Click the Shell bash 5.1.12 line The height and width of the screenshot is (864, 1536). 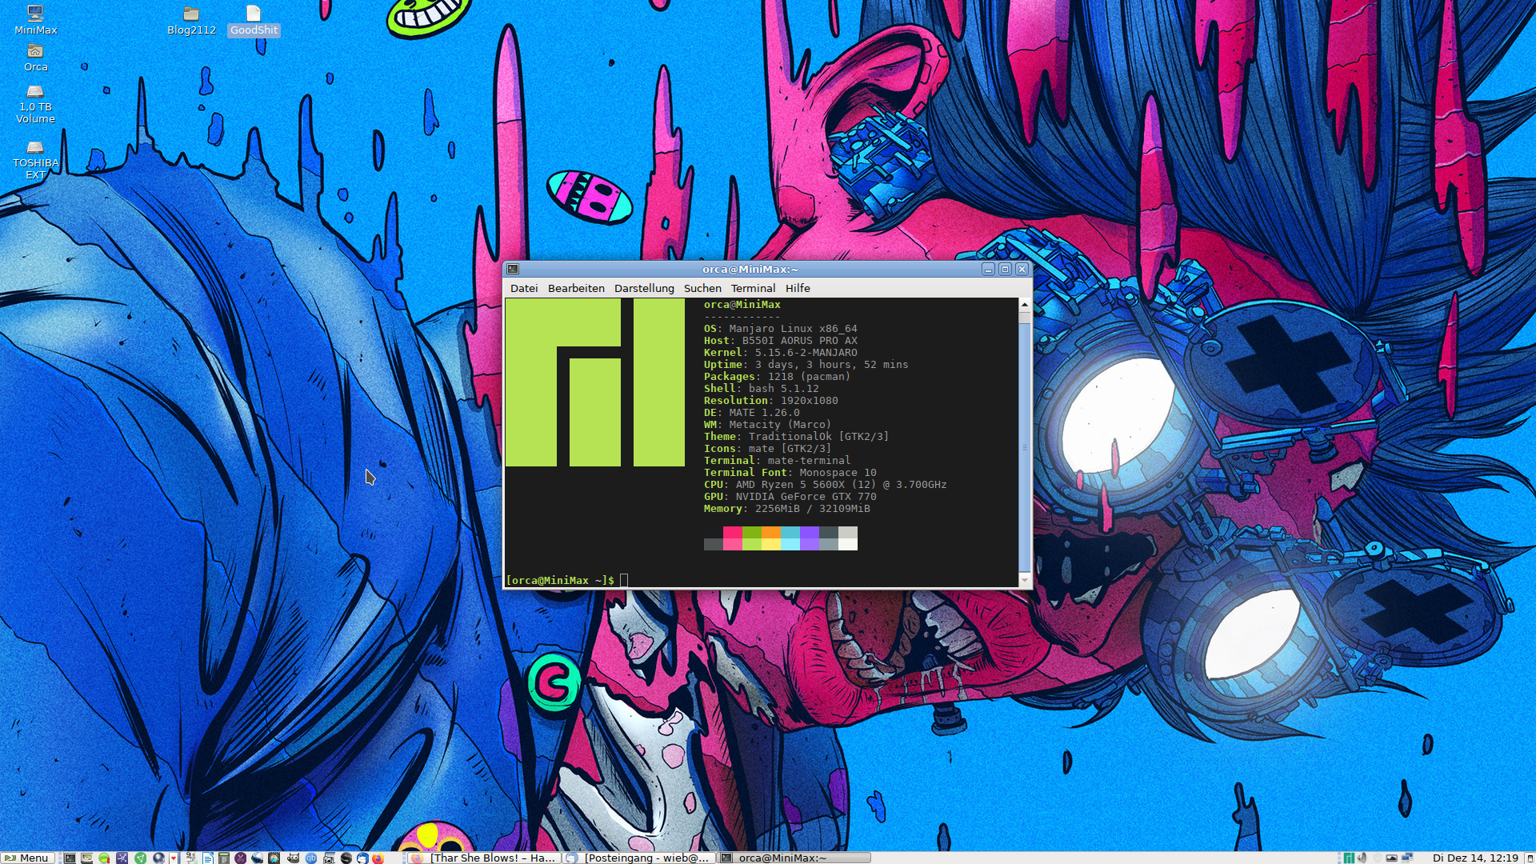click(761, 389)
